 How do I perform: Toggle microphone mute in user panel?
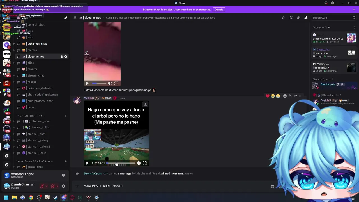pos(42,186)
